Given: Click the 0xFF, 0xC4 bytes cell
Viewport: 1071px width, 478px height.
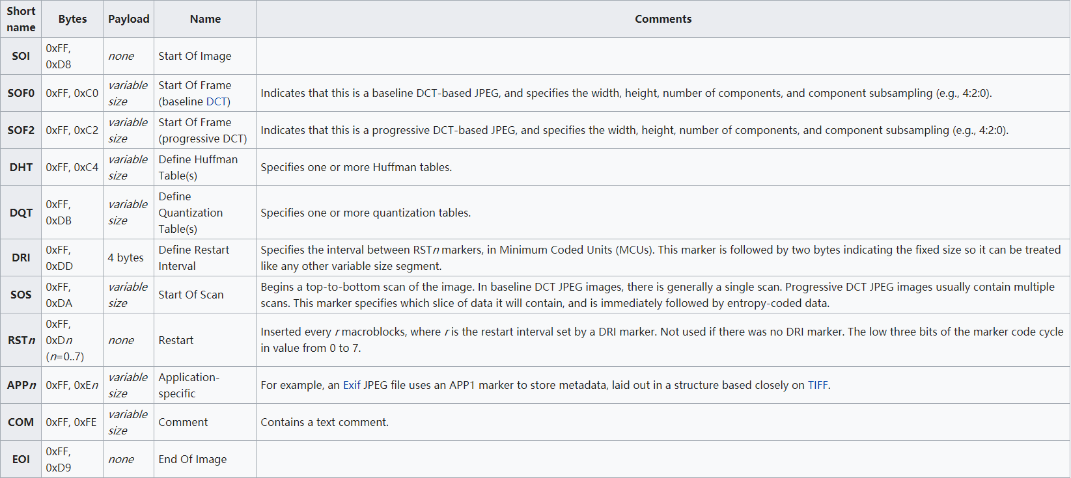Looking at the screenshot, I should click(72, 167).
